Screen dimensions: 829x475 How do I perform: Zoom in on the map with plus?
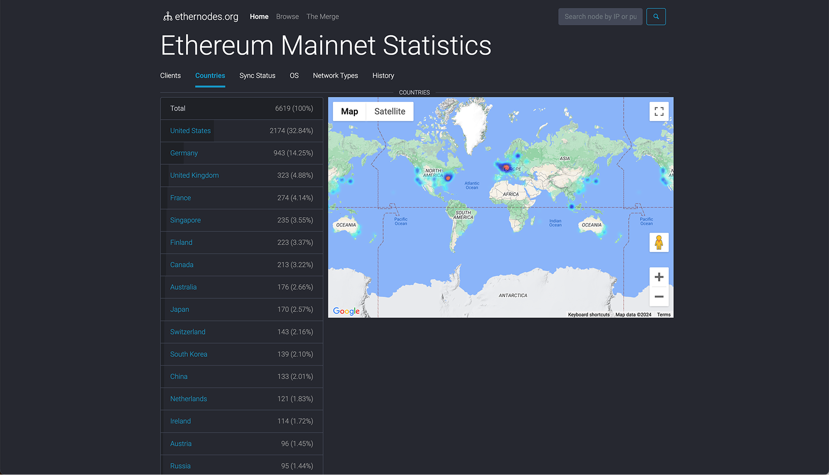659,277
